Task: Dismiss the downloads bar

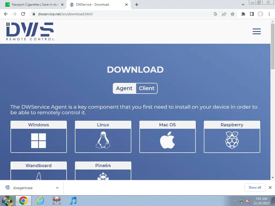Action: tap(270, 187)
